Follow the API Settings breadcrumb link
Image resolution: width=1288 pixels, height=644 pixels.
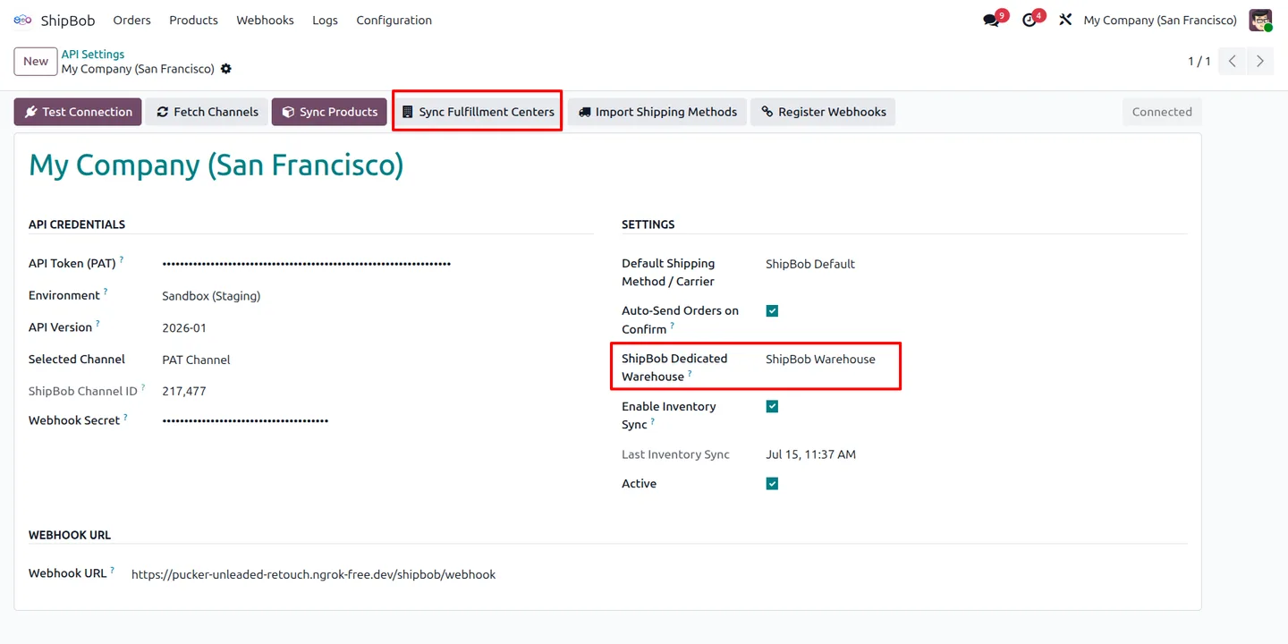coord(93,54)
